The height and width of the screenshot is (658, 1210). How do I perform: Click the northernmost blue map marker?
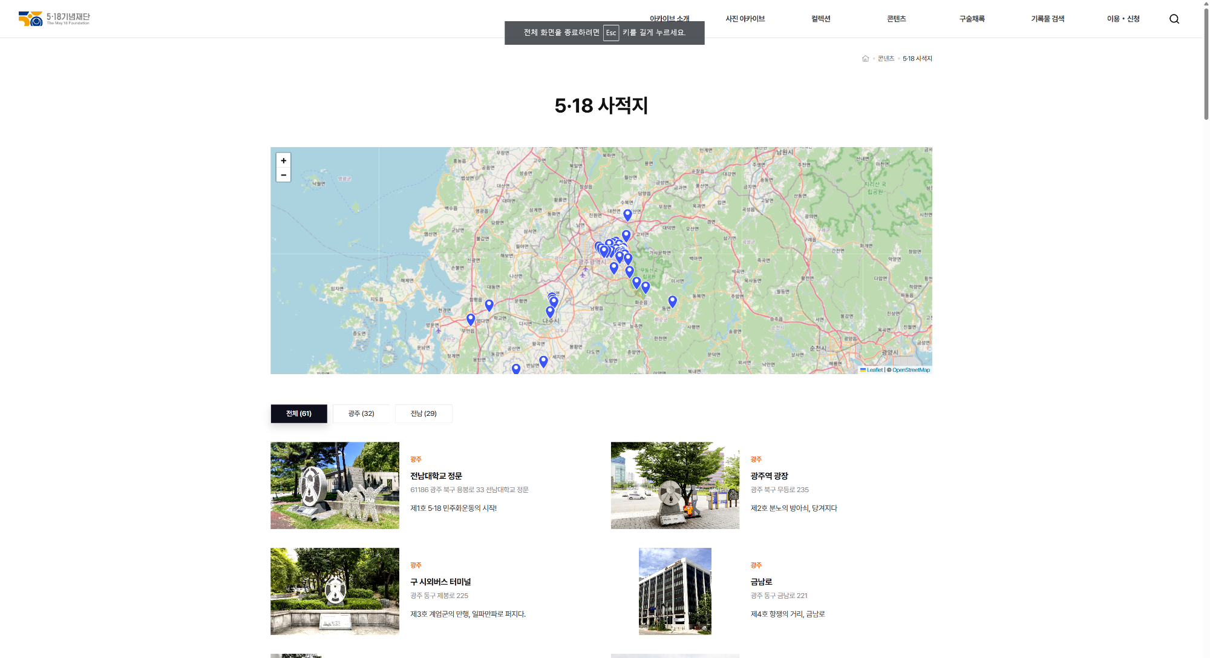pos(627,214)
